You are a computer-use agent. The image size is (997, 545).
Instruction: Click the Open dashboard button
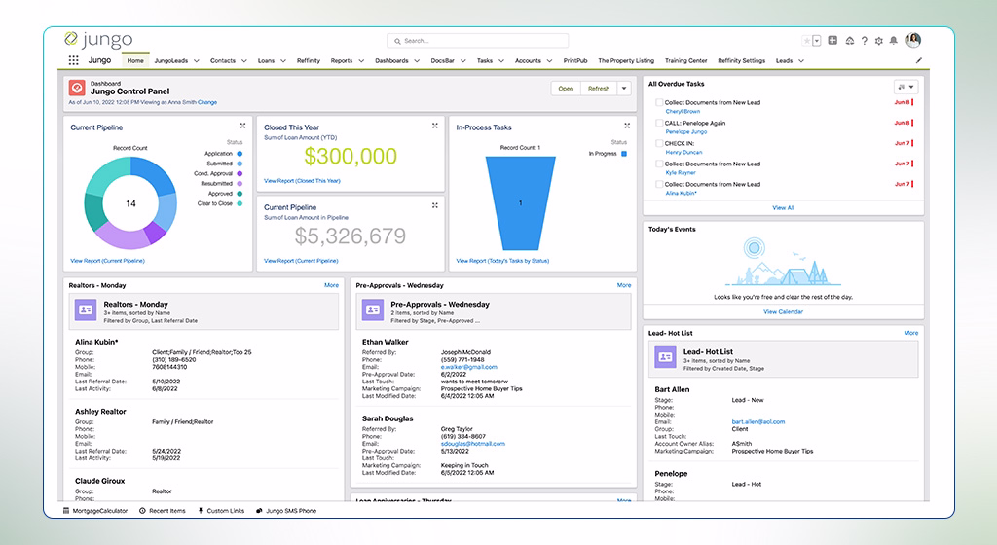pos(566,89)
